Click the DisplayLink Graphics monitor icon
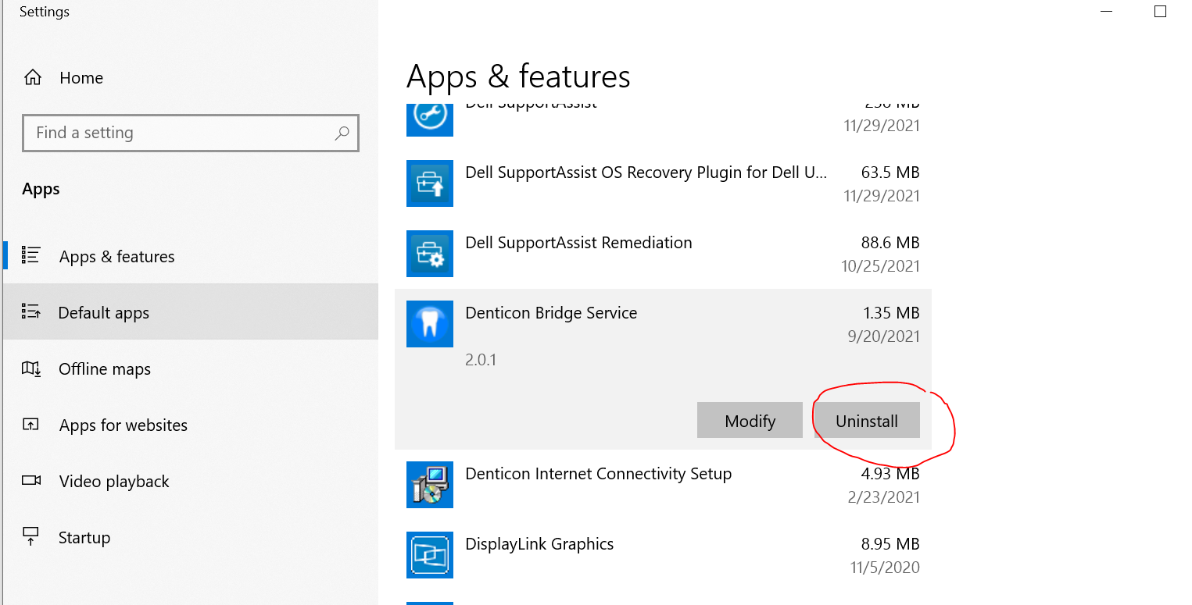This screenshot has height=605, width=1192. pos(430,555)
